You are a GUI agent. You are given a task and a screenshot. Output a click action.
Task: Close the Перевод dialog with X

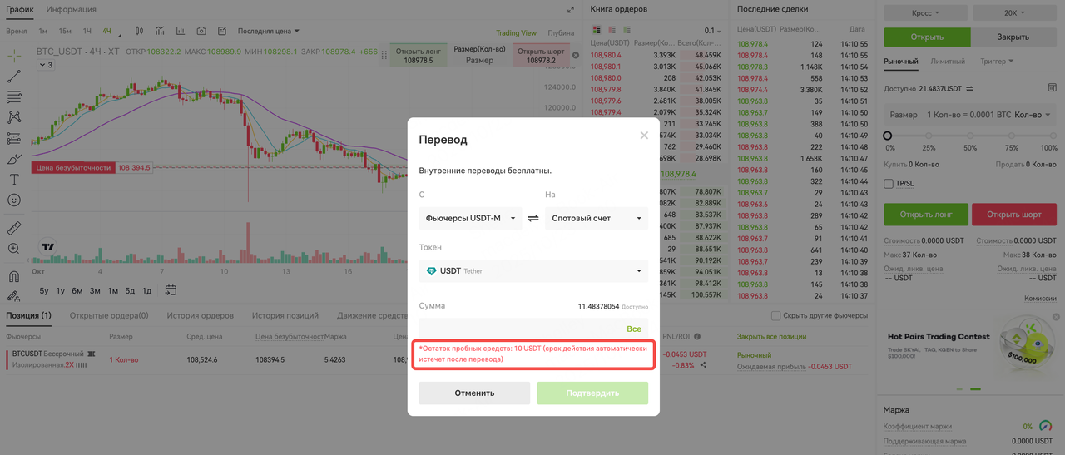click(644, 135)
